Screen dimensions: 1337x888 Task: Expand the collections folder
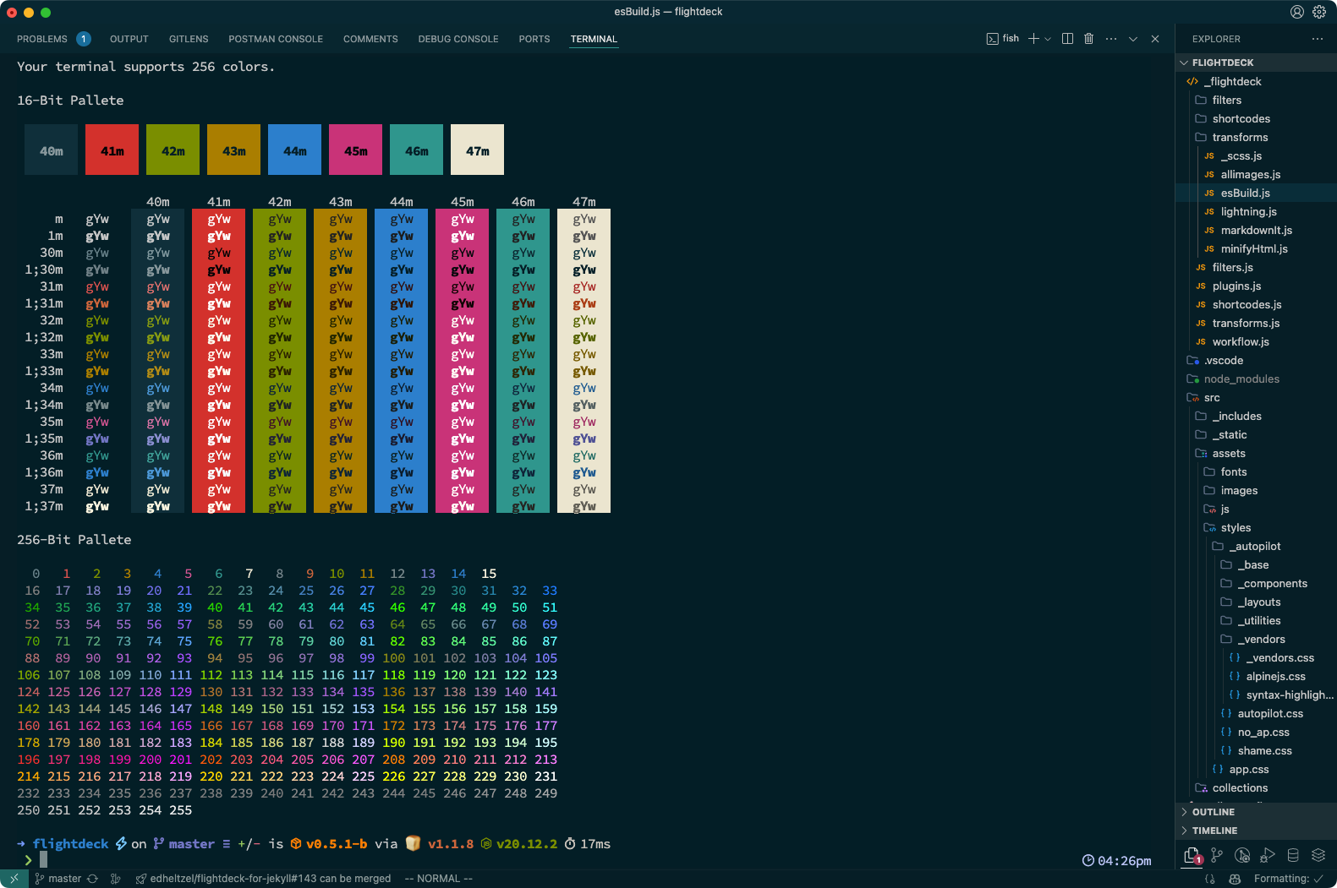pyautogui.click(x=1256, y=787)
